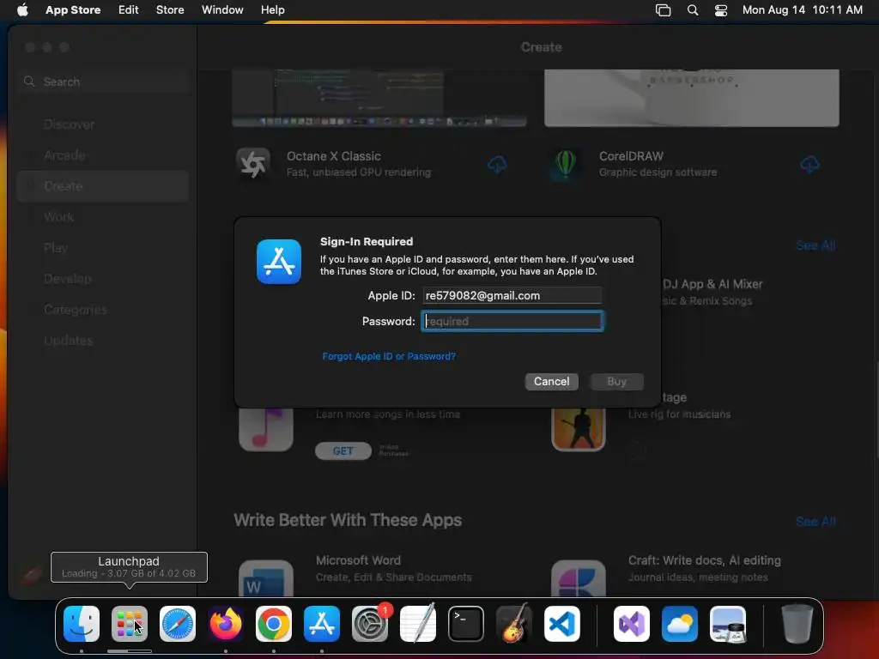
Task: Open Control Center in the menu bar
Action: coord(721,10)
